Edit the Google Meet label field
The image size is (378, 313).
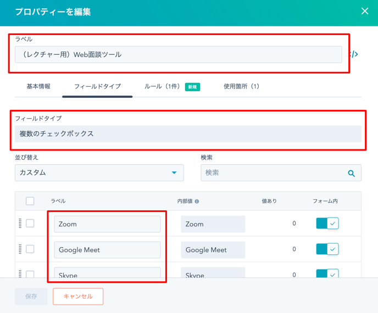[107, 250]
